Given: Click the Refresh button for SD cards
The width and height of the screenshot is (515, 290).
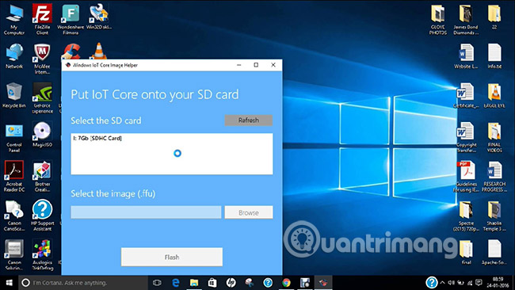Looking at the screenshot, I should (248, 120).
